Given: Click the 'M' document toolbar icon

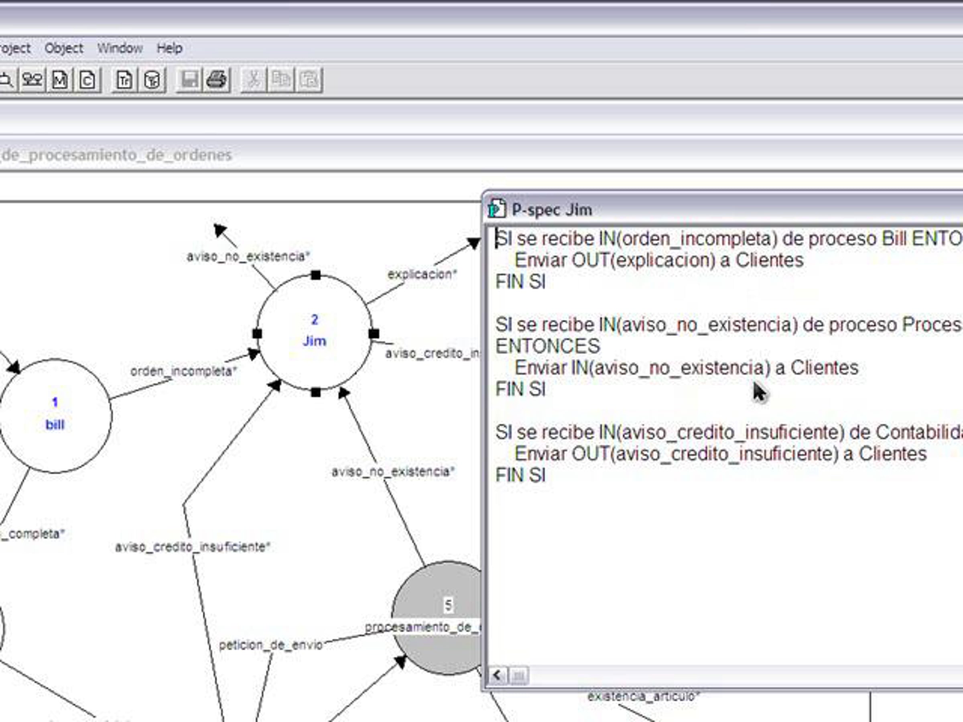Looking at the screenshot, I should [x=60, y=80].
